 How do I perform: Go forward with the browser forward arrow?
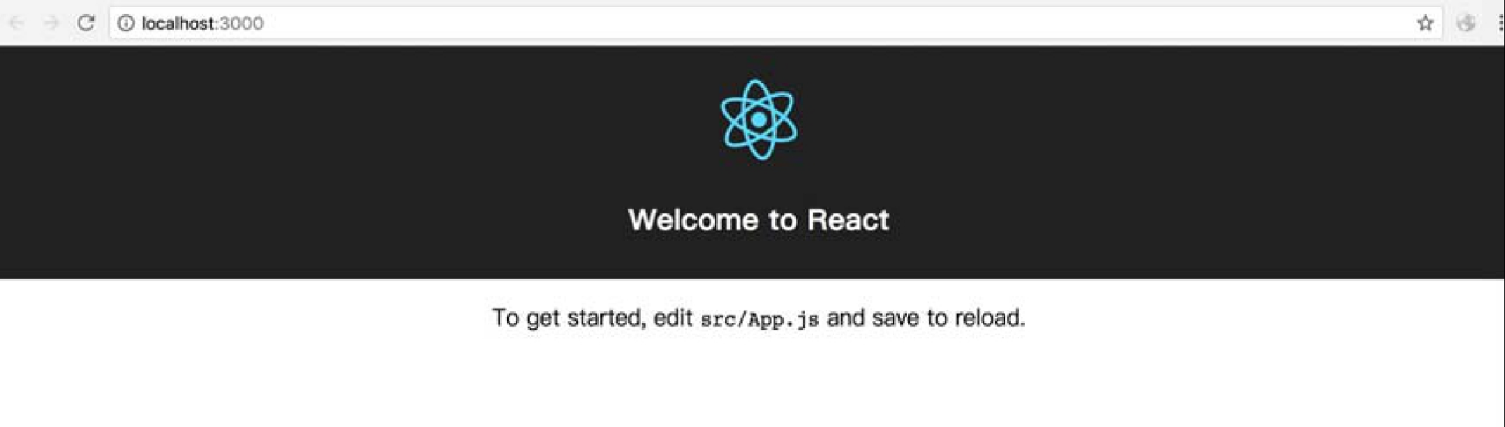tap(51, 23)
